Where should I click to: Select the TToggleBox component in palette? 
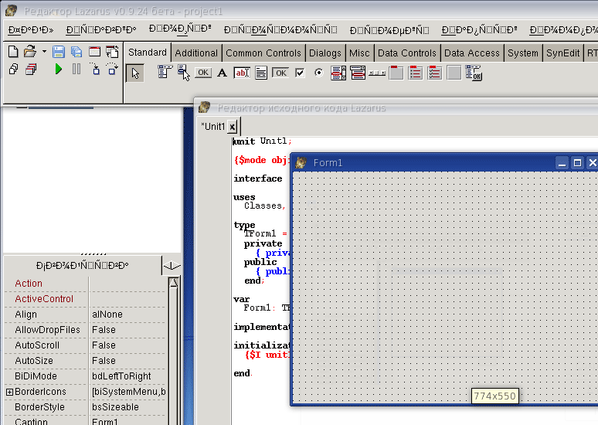click(x=280, y=73)
